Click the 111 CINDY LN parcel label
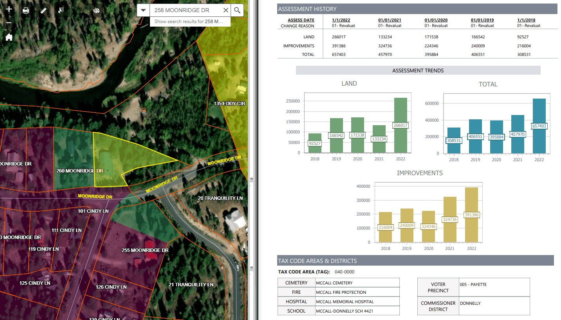This screenshot has height=320, width=561. [67, 230]
